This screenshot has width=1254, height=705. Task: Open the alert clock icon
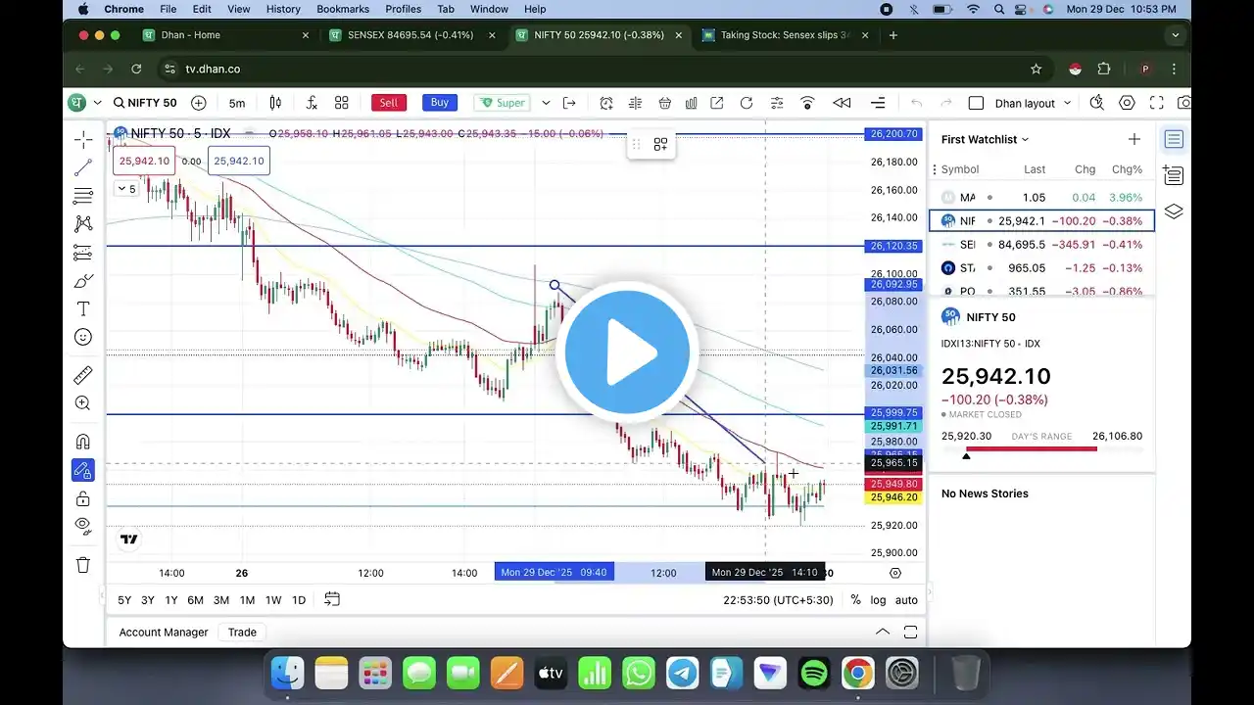pos(606,103)
